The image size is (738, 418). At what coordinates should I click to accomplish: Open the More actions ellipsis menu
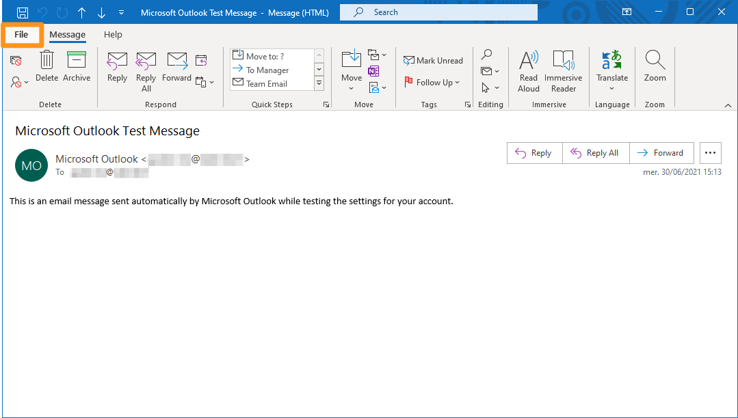[x=710, y=152]
